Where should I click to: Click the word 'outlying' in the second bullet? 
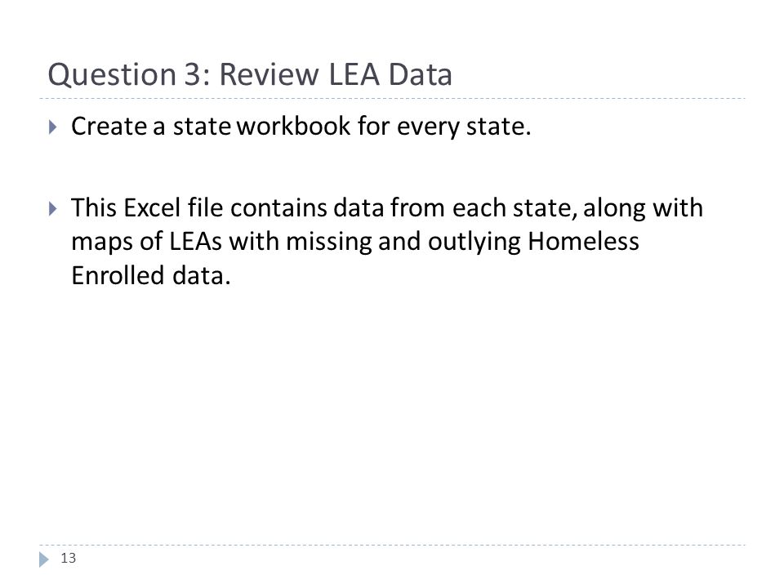coord(474,242)
